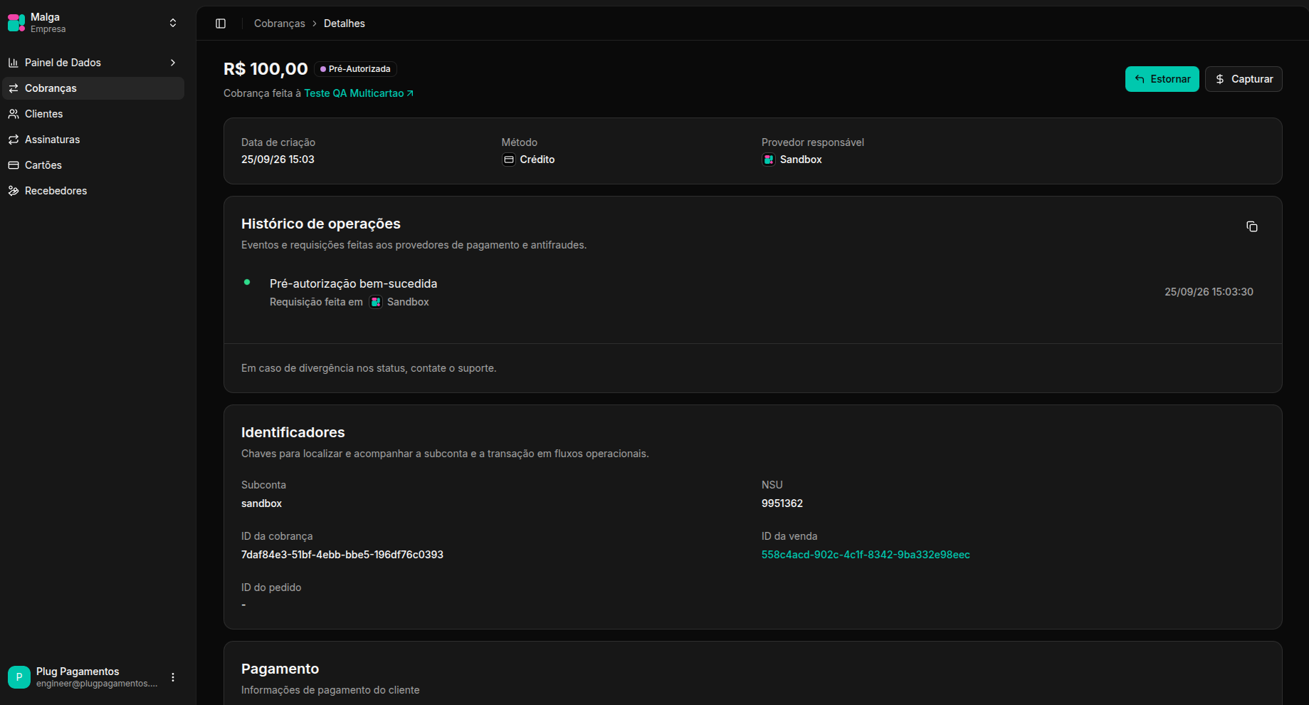Go to Clientes section
The width and height of the screenshot is (1309, 705).
pyautogui.click(x=93, y=114)
